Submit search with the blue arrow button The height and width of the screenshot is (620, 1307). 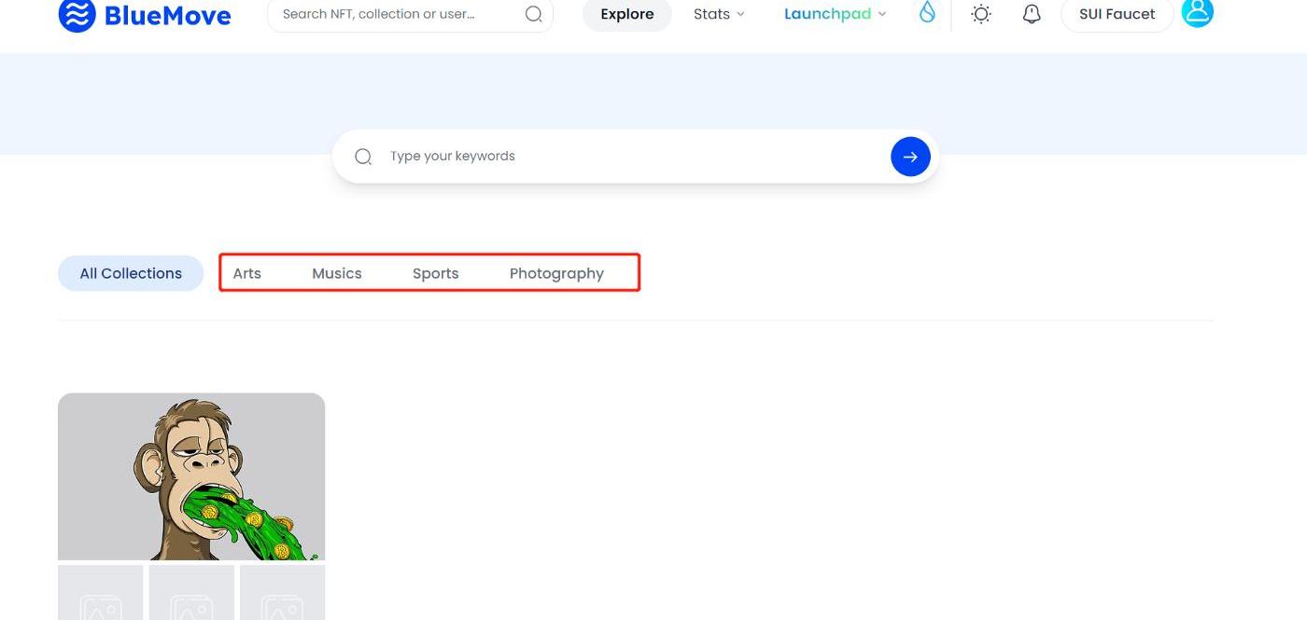tap(910, 157)
